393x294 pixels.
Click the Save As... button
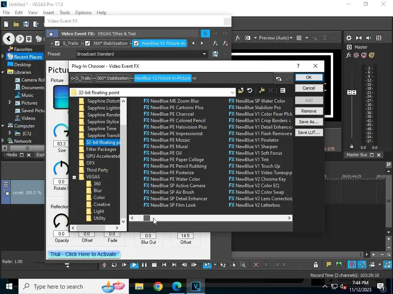point(309,122)
